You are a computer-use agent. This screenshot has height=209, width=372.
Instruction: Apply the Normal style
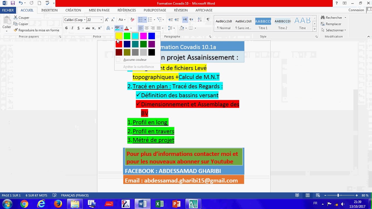pos(224,24)
